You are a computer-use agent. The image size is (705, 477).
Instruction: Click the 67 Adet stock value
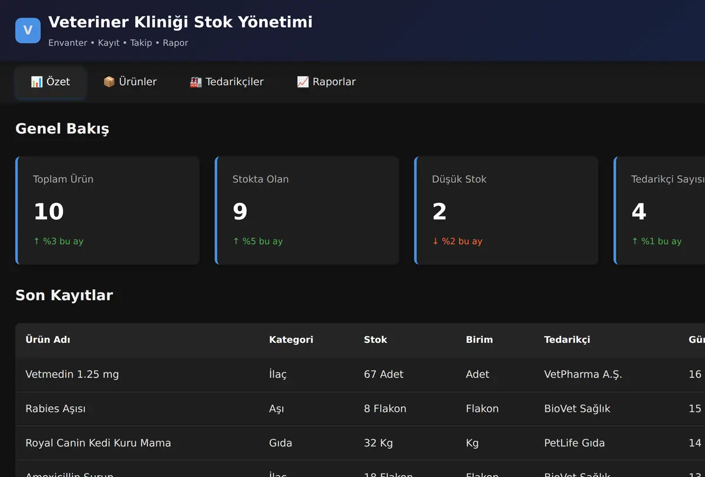tap(384, 374)
